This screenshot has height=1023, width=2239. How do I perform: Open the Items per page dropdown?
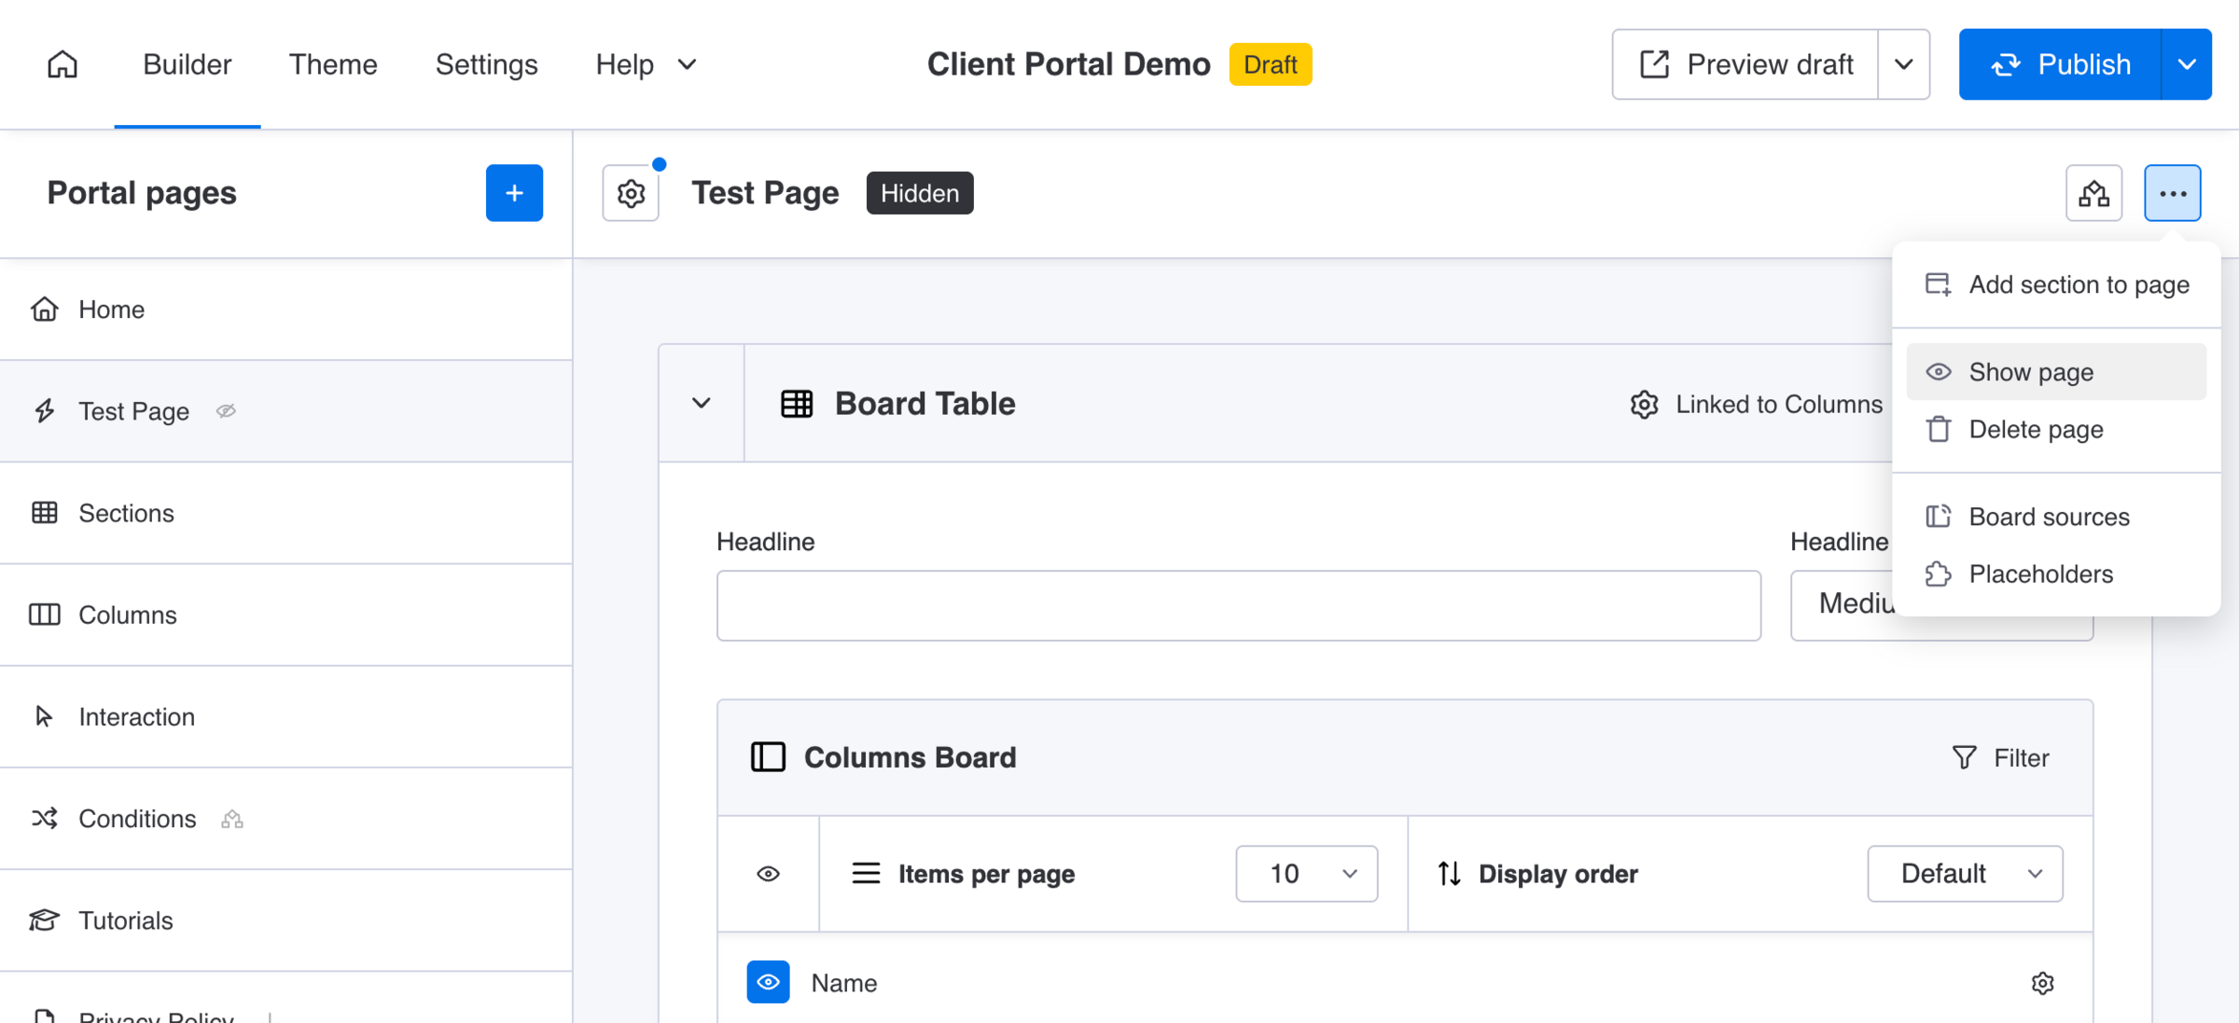tap(1306, 874)
